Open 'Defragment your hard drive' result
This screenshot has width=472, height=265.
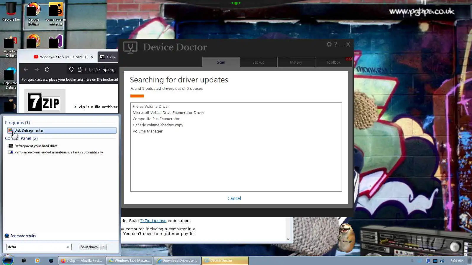point(36,146)
